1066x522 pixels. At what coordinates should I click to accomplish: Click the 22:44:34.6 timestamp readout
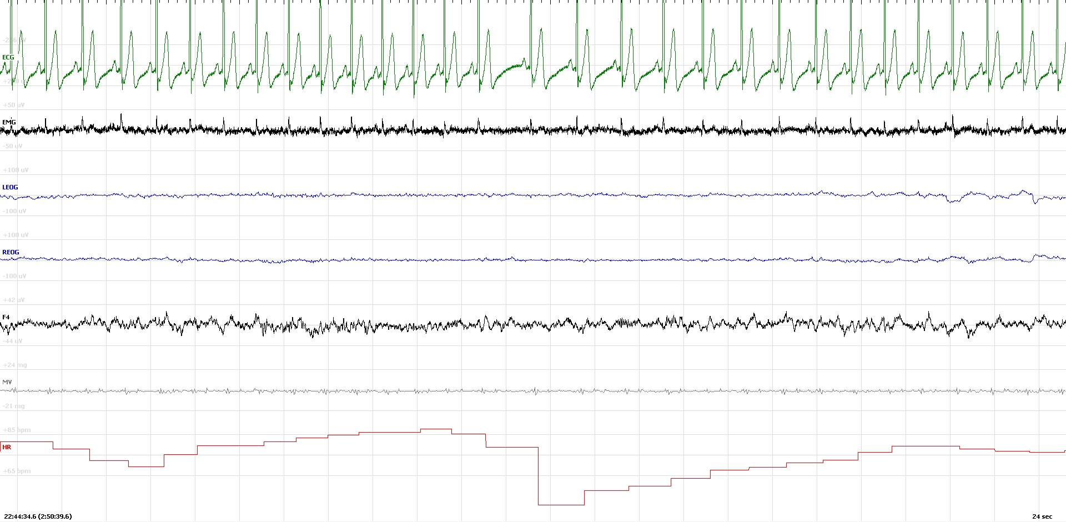(38, 516)
